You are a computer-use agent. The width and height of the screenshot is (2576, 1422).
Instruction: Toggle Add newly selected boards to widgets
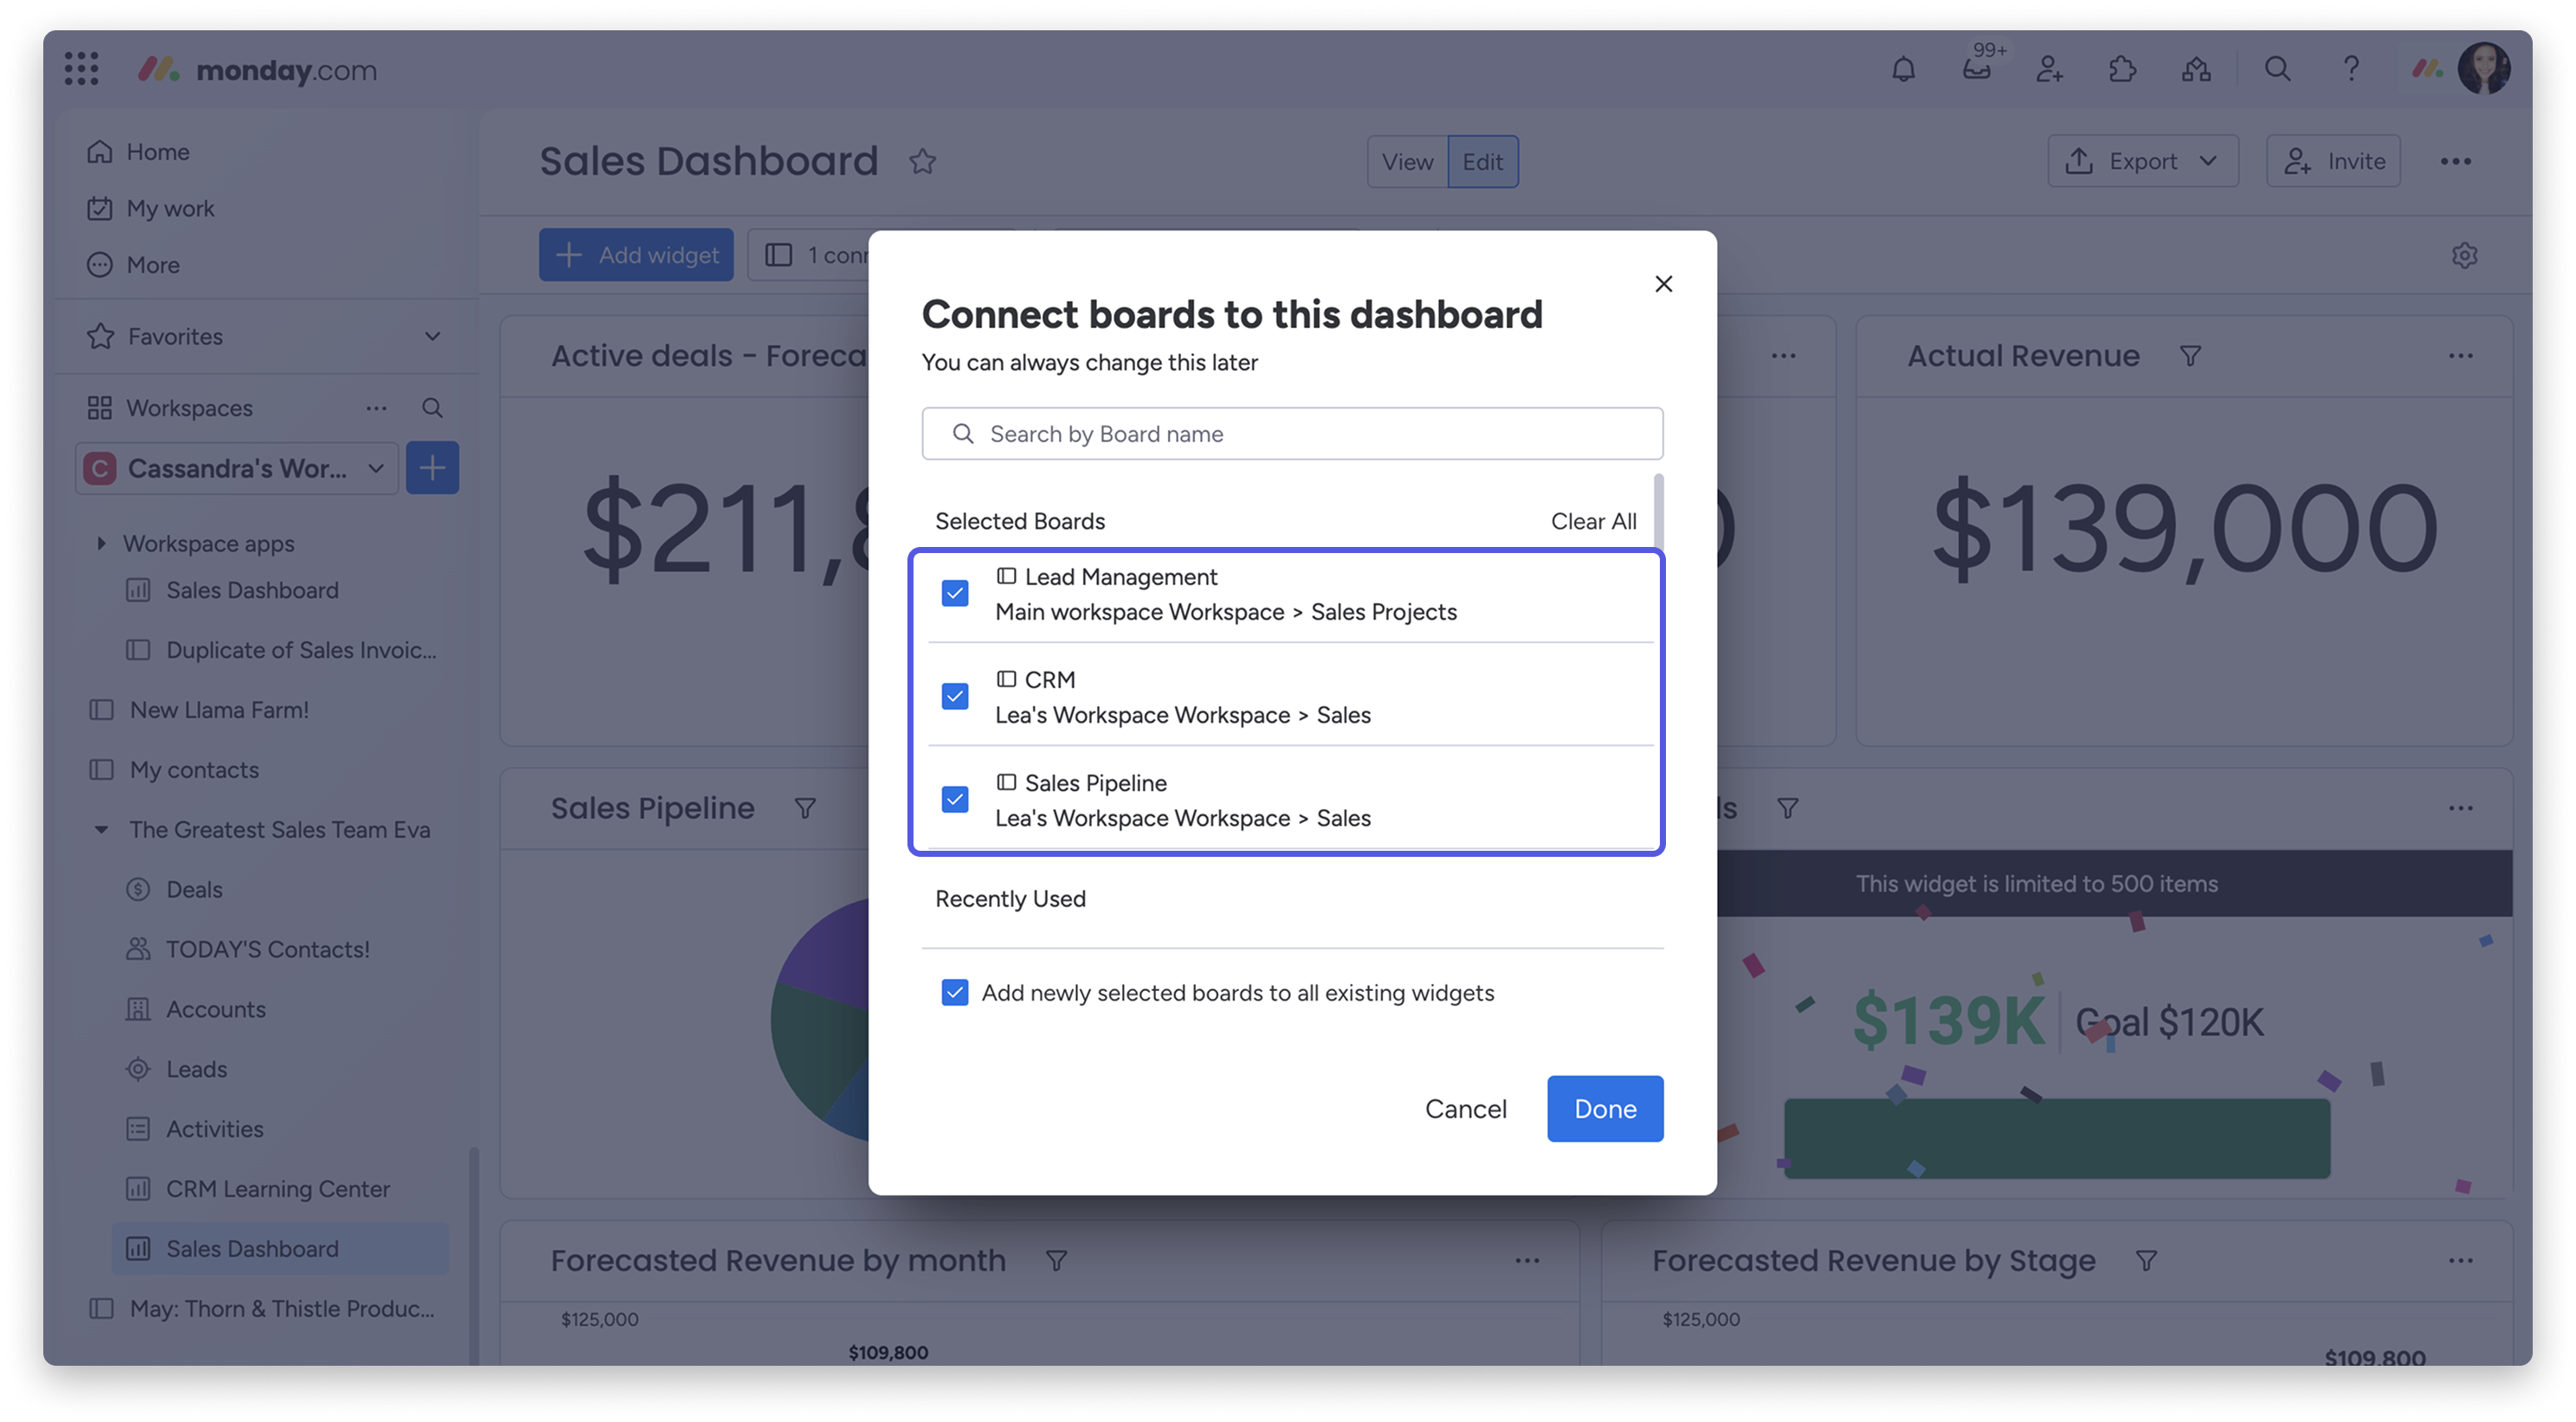954,993
